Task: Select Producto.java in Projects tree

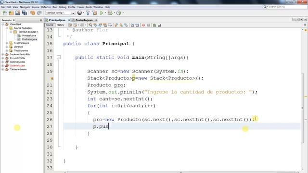Action: 29,39
